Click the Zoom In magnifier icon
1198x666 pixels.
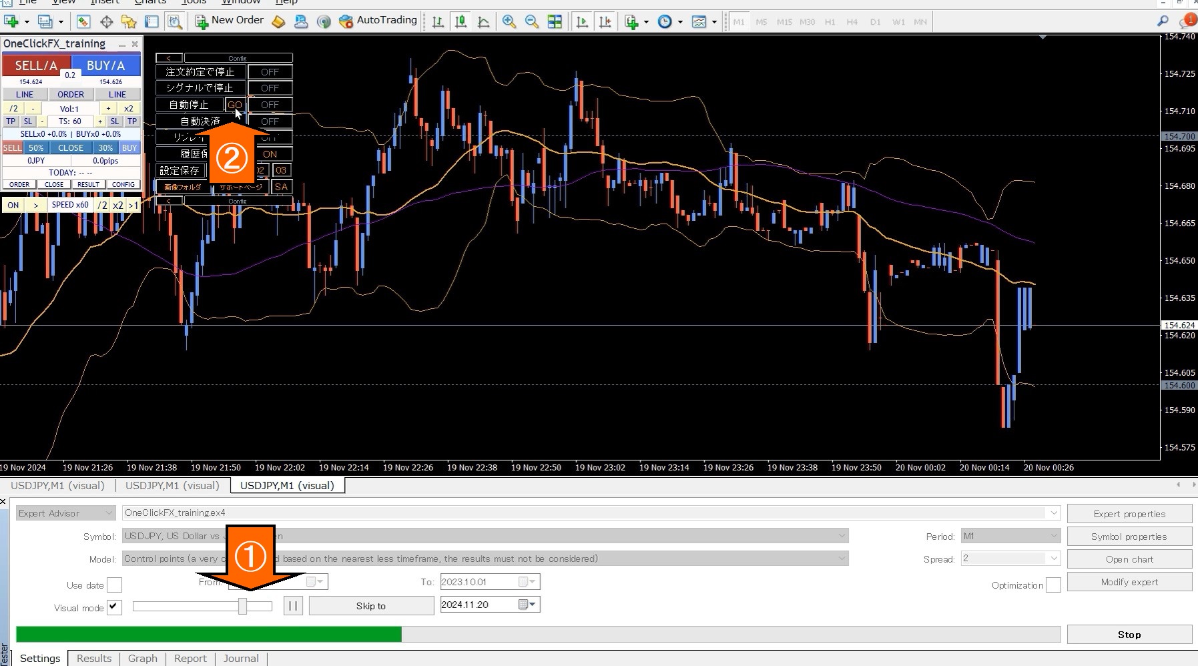(x=509, y=21)
